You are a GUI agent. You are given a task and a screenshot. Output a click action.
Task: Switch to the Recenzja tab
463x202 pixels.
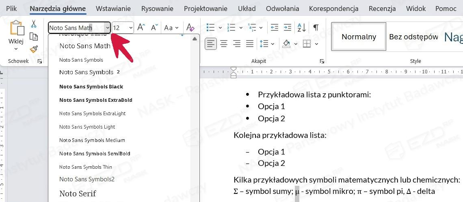[x=382, y=9]
